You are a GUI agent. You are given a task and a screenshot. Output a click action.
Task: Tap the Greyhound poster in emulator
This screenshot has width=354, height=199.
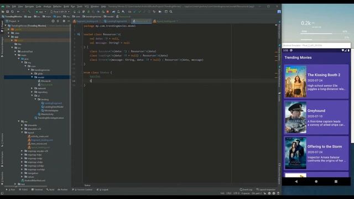(295, 117)
